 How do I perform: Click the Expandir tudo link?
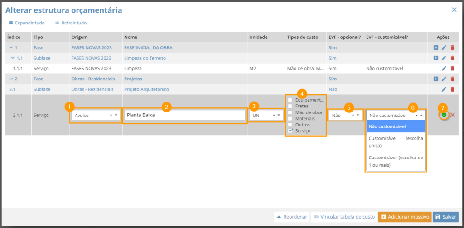(x=27, y=23)
